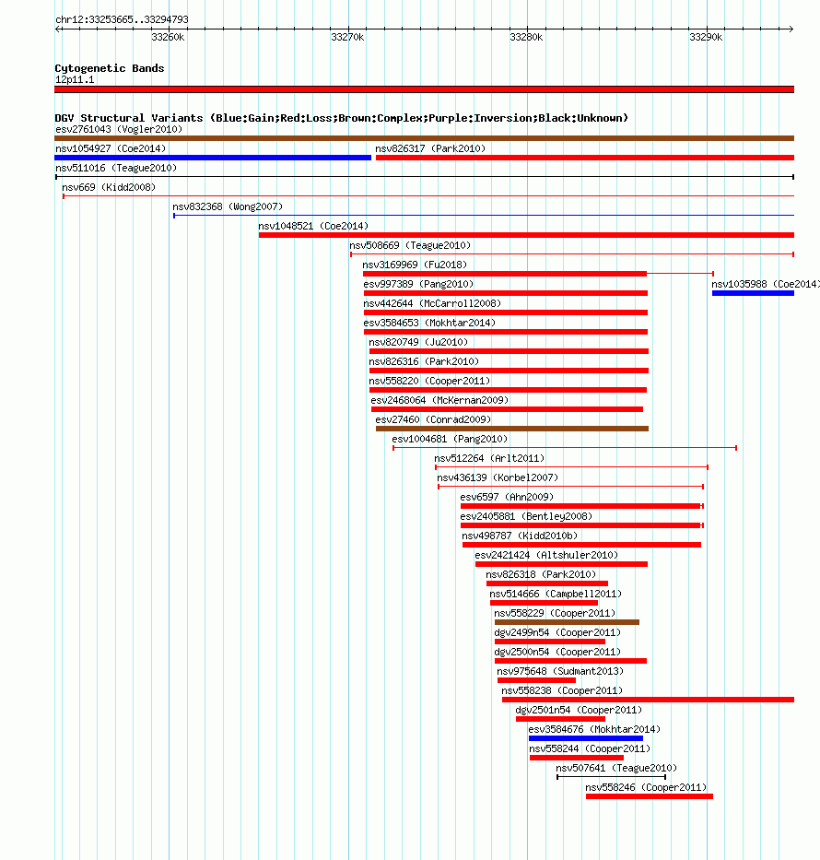Click the nsv511016 (Teague2010) label
The height and width of the screenshot is (860, 820).
[116, 168]
